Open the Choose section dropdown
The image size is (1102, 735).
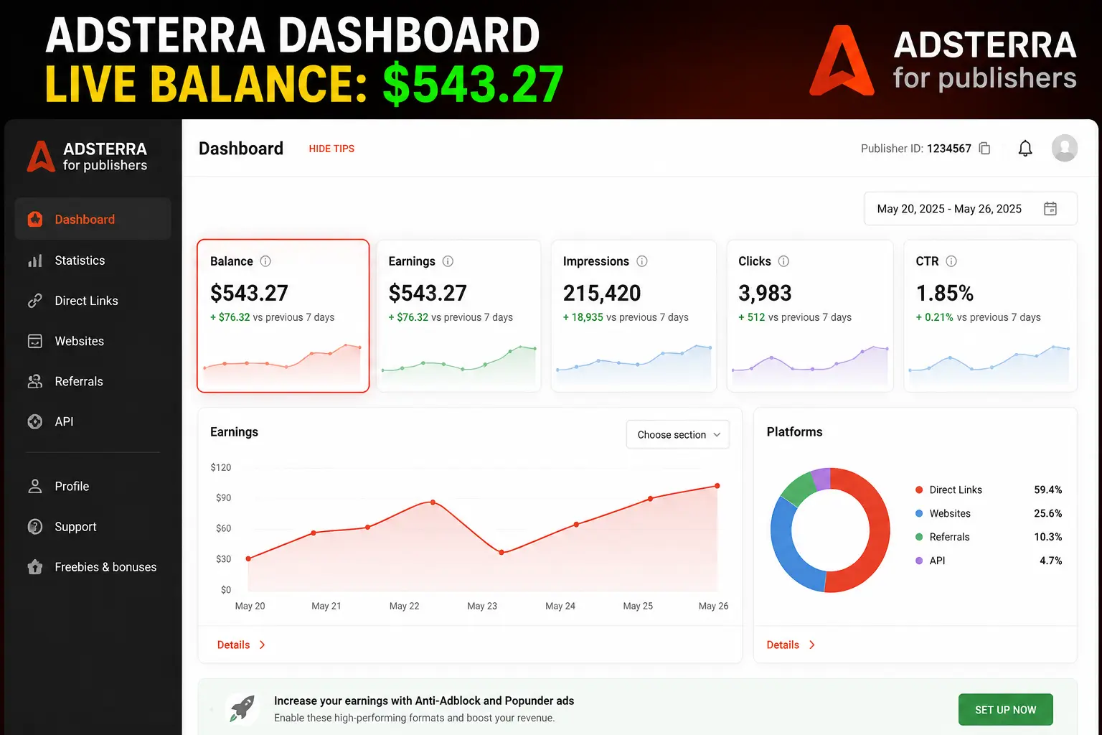pos(678,434)
